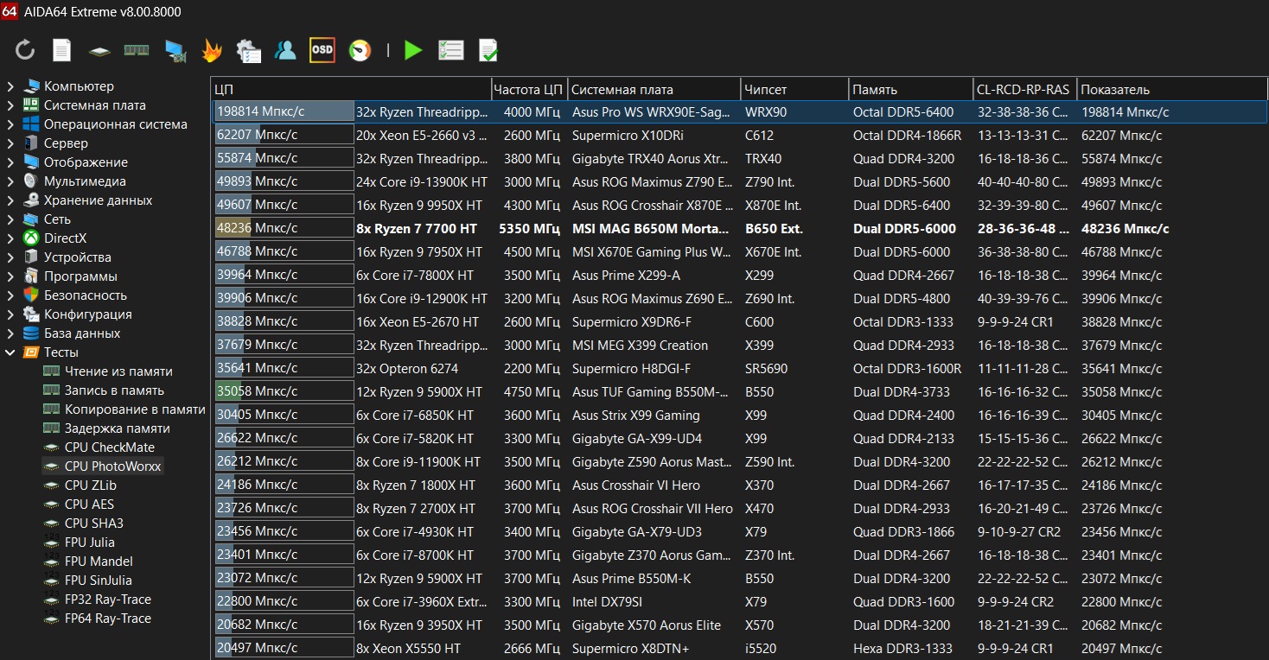Open the CPU SHA3 test

pos(94,524)
